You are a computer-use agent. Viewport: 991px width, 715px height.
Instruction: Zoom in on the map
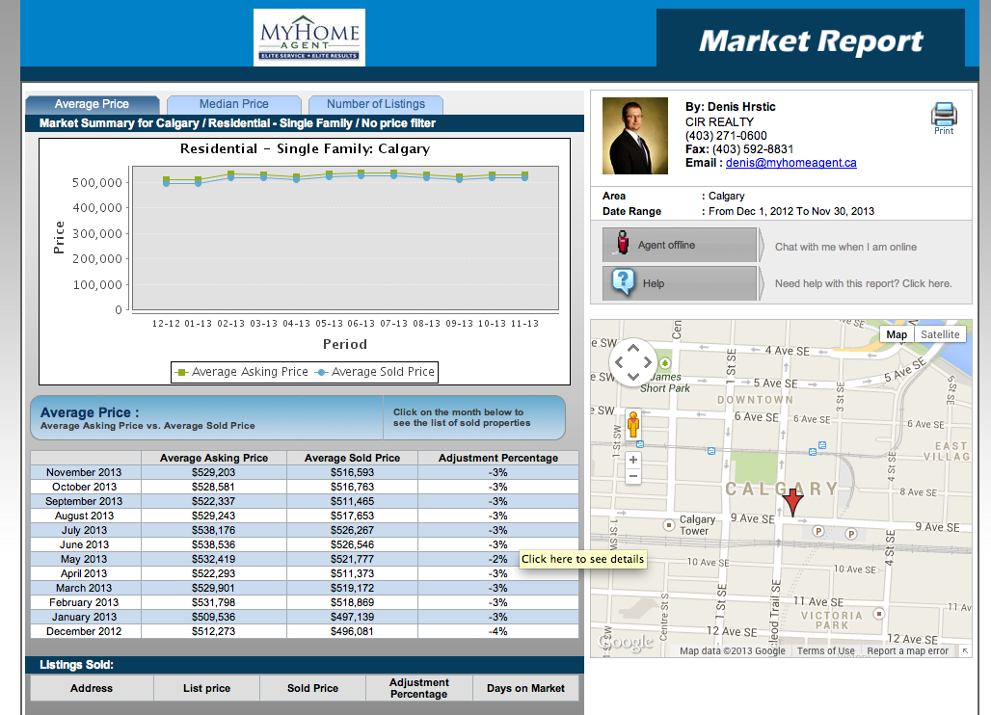click(x=633, y=460)
